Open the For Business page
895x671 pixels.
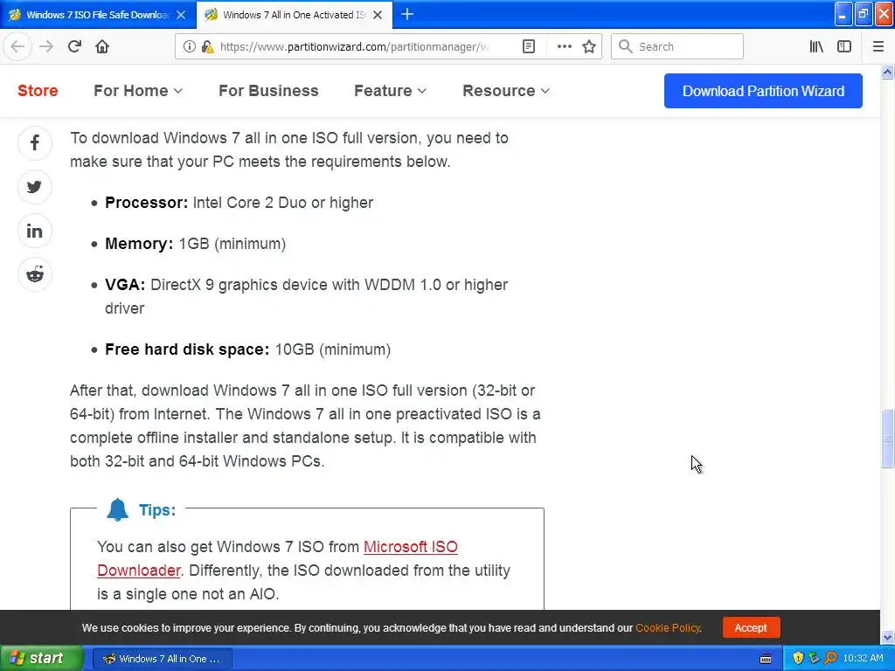[268, 91]
